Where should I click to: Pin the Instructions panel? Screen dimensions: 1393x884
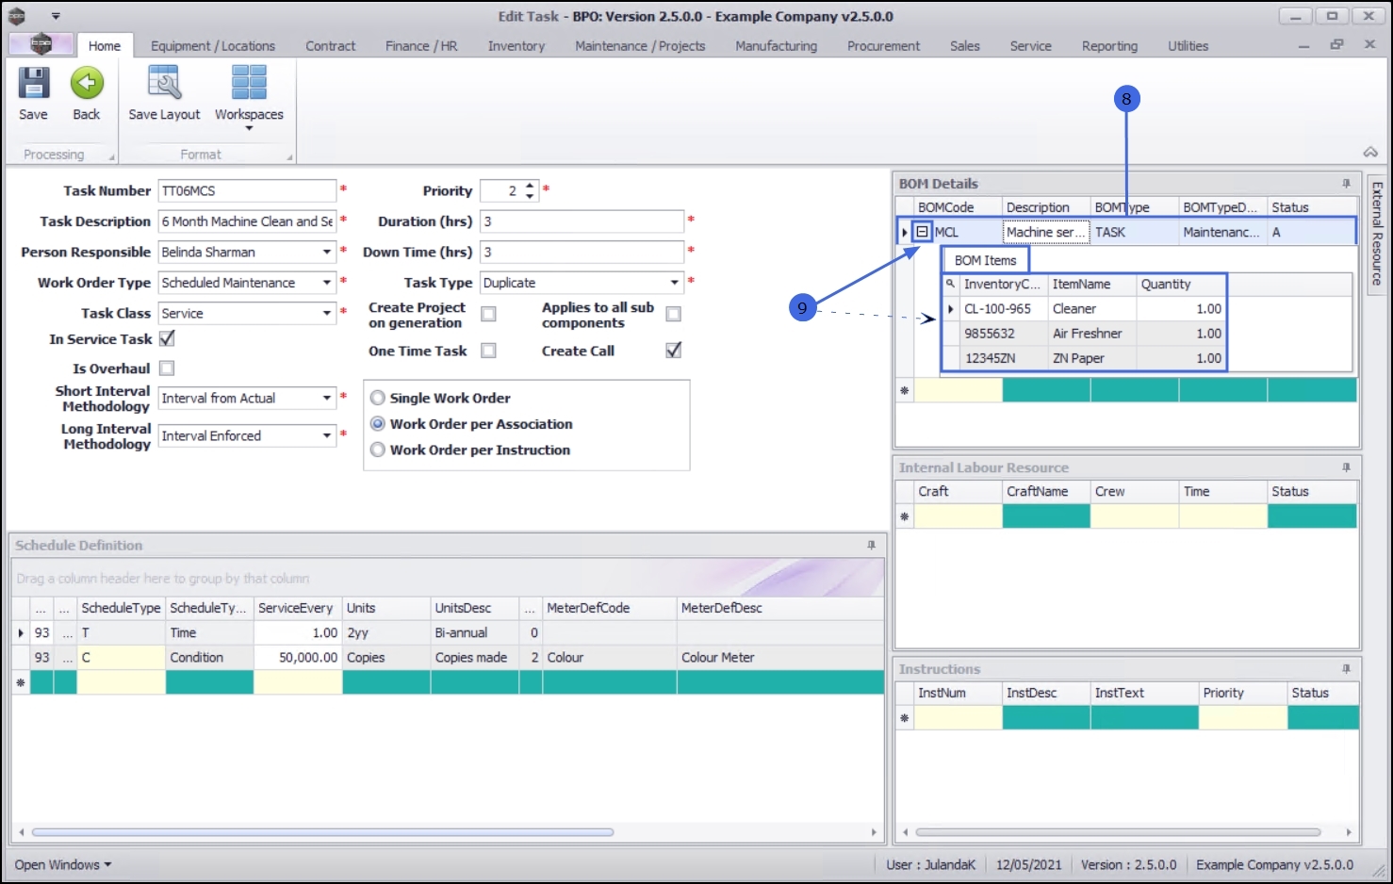(1346, 669)
